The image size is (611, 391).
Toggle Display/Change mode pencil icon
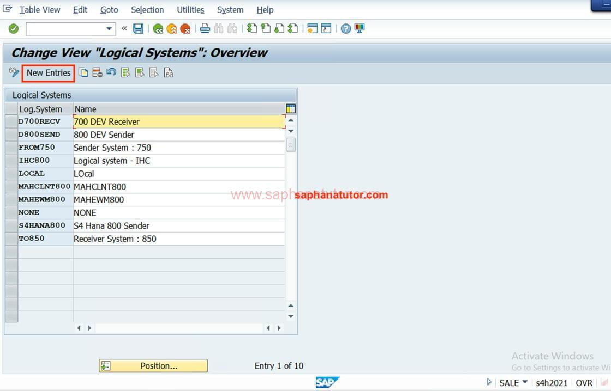click(x=14, y=72)
